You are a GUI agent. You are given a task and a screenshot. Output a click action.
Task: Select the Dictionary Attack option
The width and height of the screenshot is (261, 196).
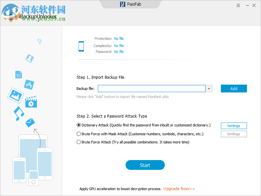[79, 125]
